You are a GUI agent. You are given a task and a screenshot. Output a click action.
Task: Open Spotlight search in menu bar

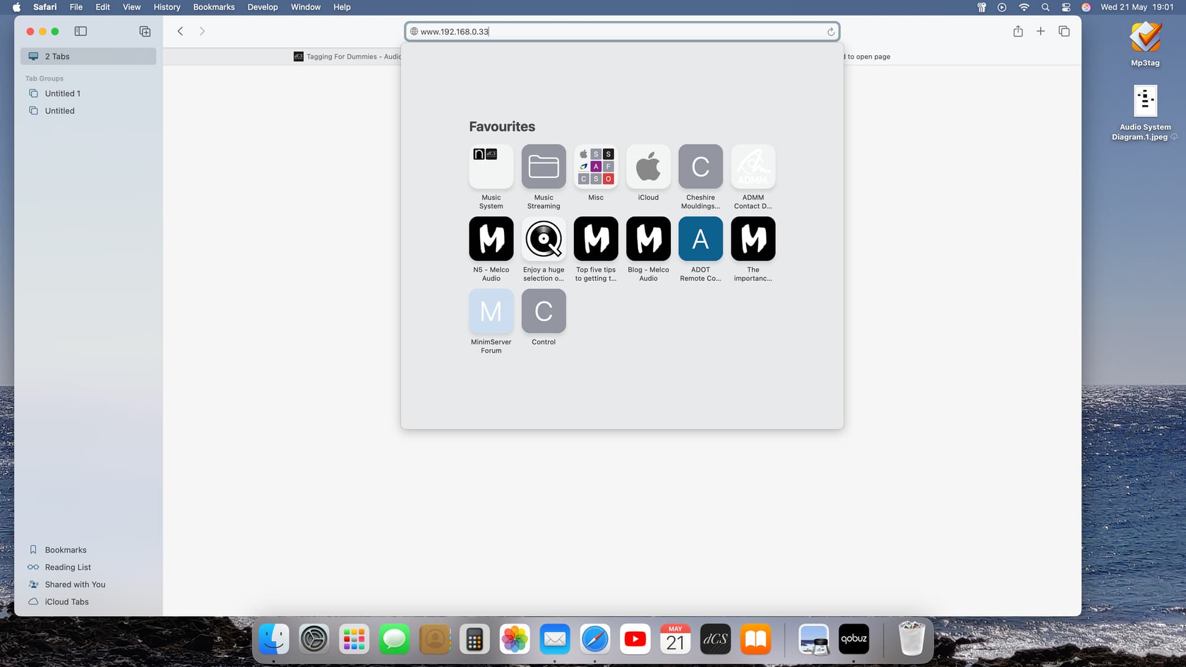[1045, 7]
